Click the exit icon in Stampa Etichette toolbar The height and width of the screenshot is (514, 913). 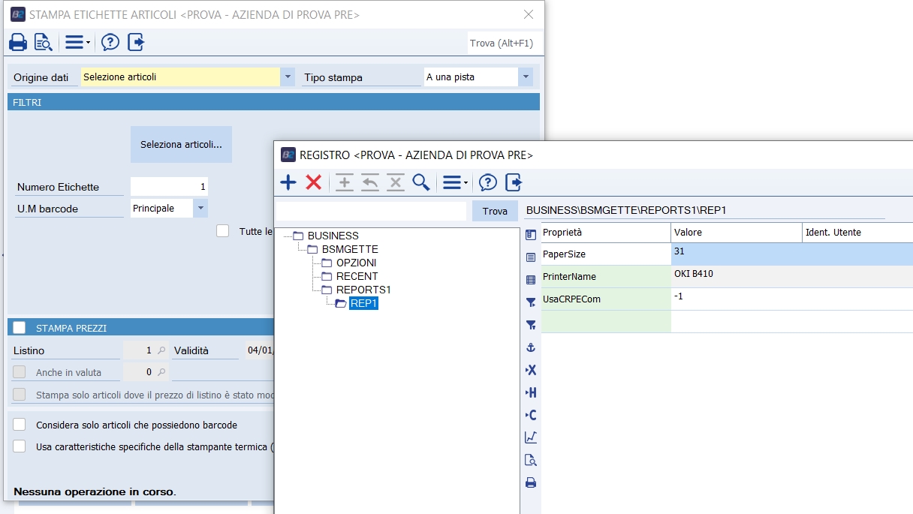[135, 43]
